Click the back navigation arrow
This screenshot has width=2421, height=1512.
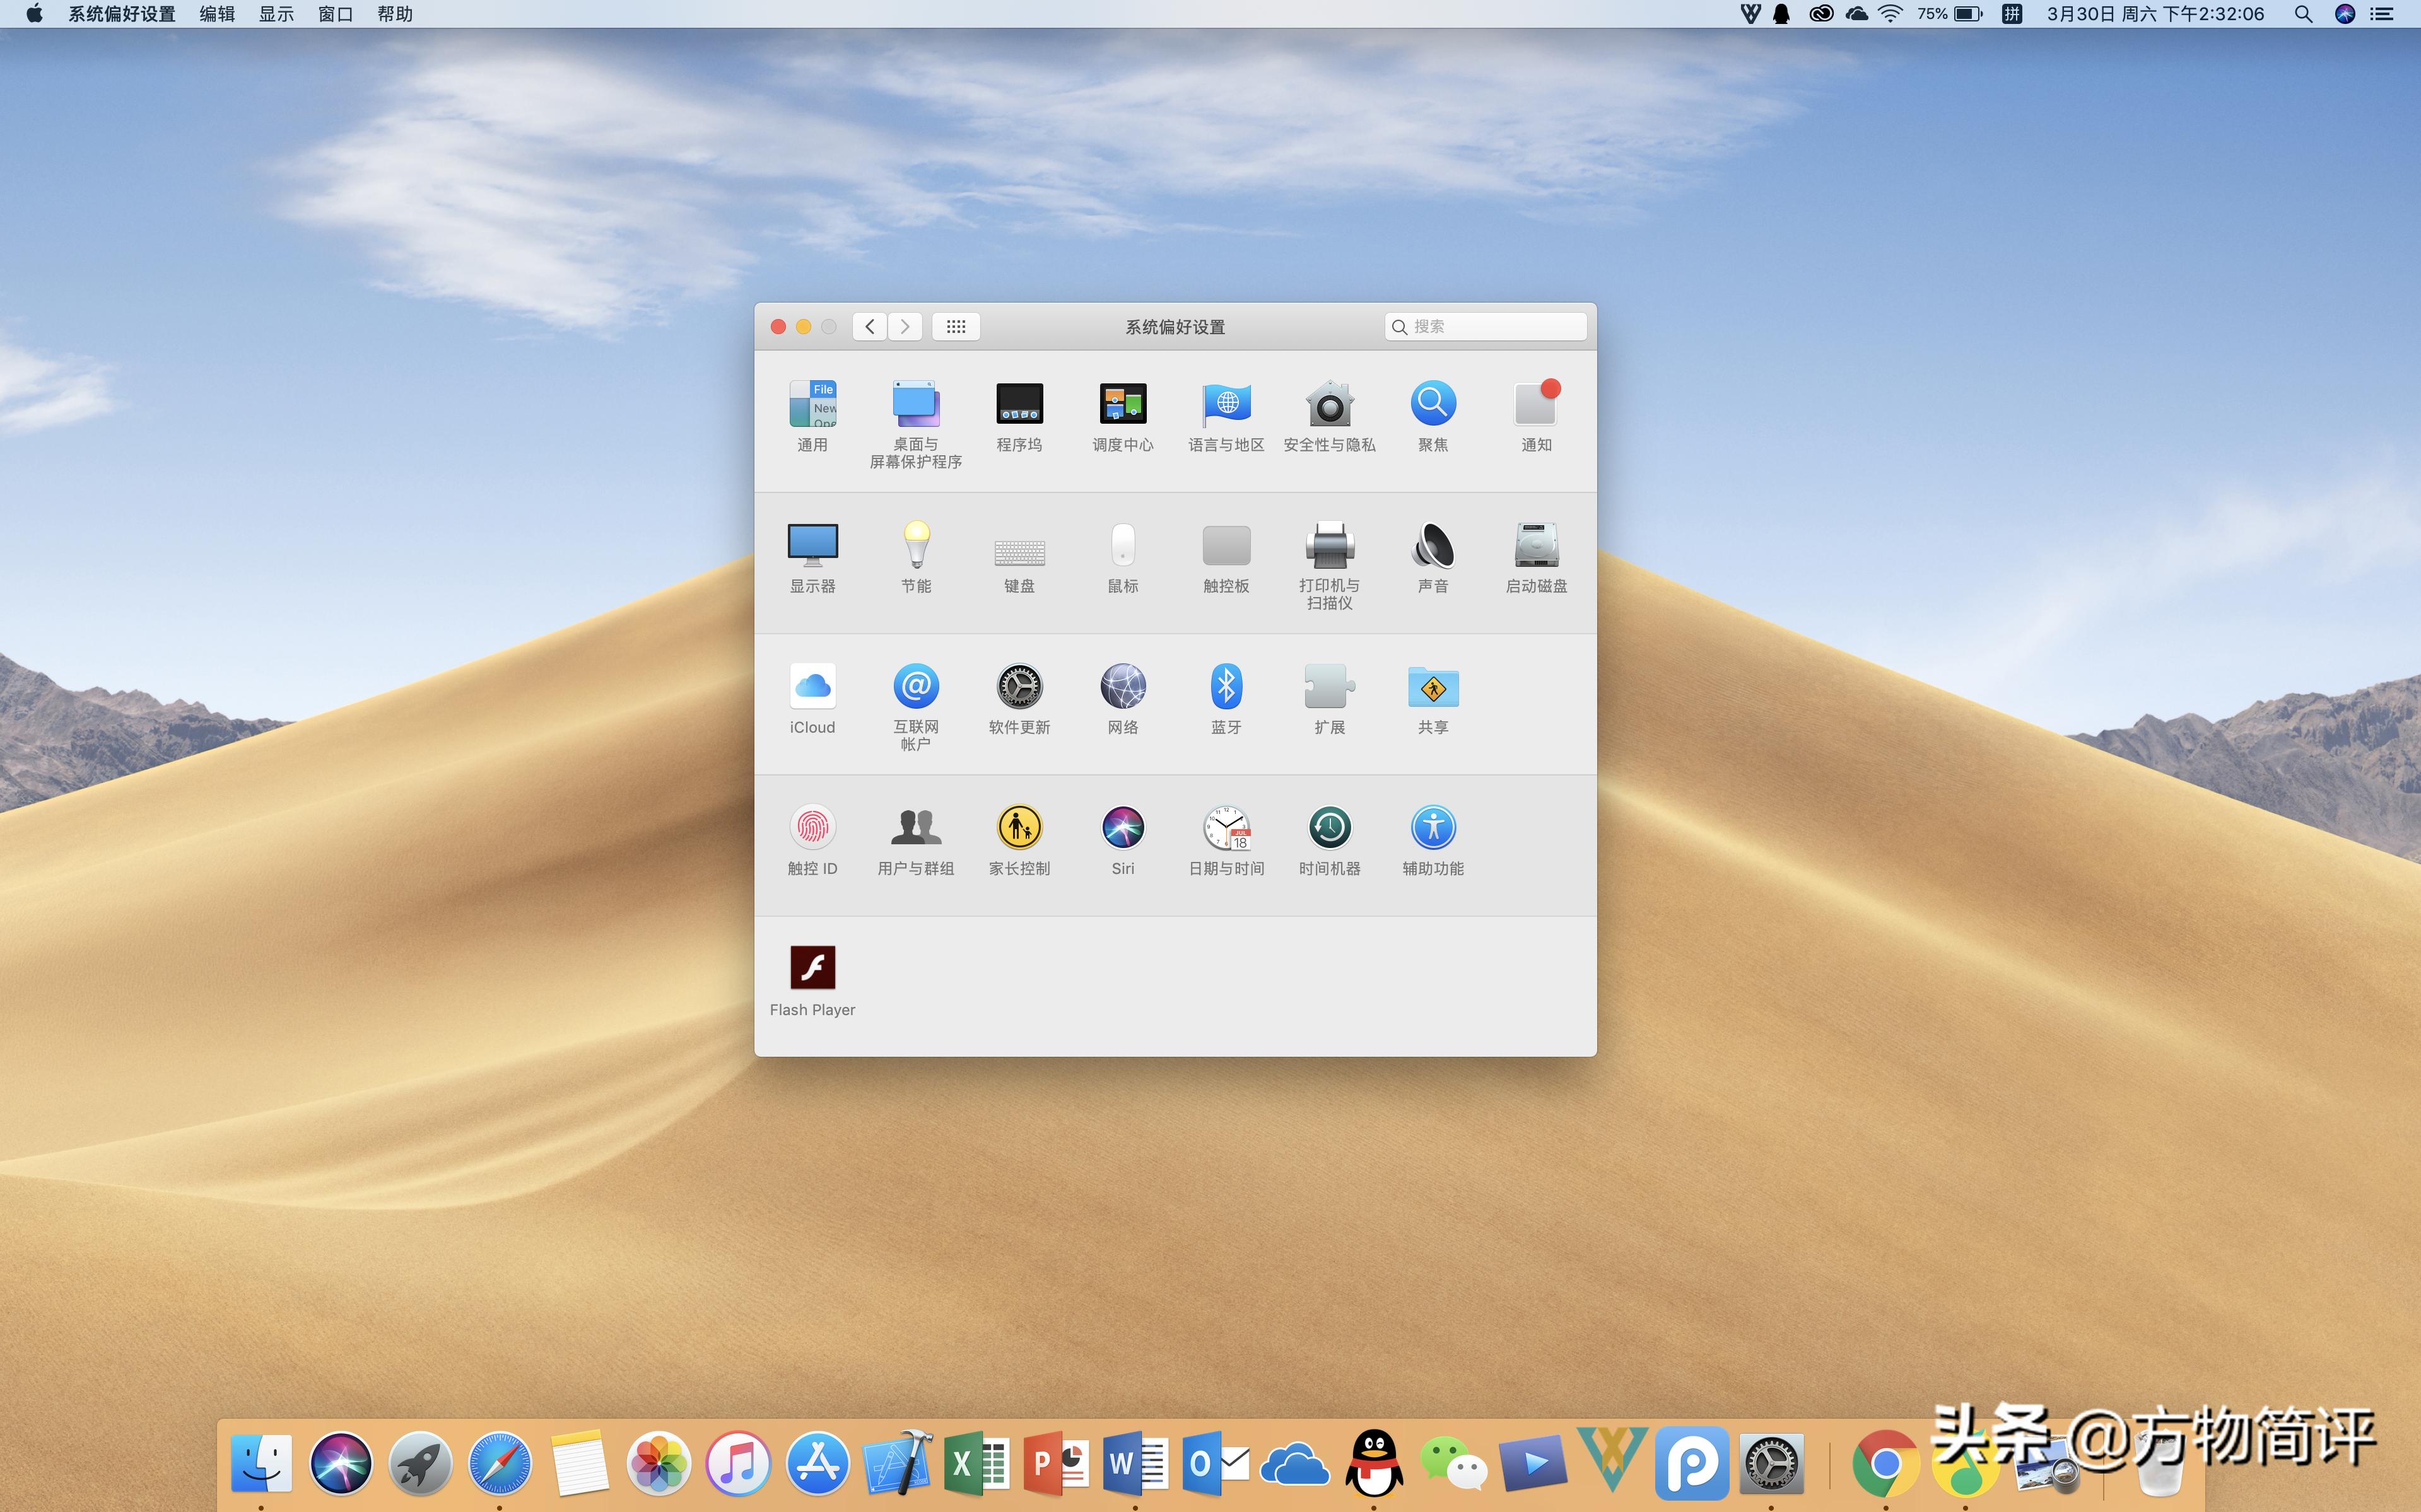coord(871,327)
